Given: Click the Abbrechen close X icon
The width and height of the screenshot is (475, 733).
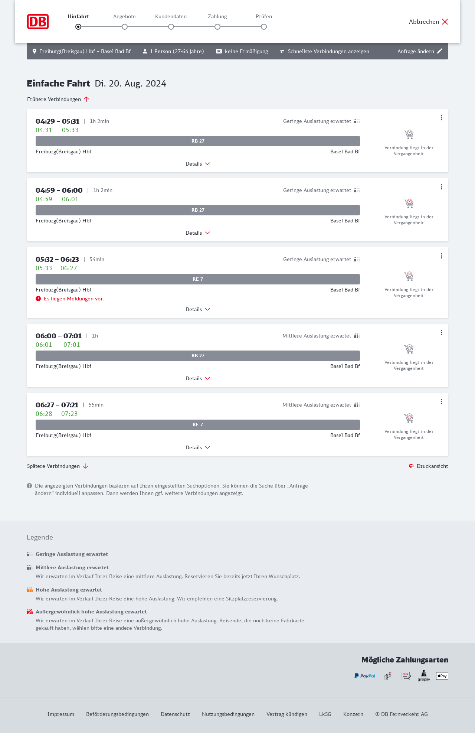Looking at the screenshot, I should pos(445,22).
